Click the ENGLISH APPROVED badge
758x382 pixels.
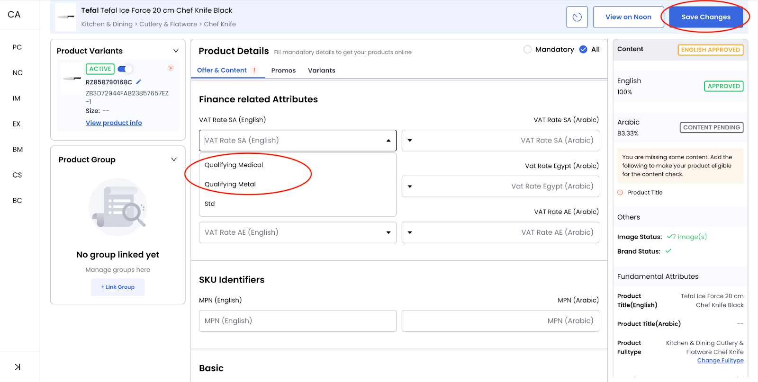711,50
